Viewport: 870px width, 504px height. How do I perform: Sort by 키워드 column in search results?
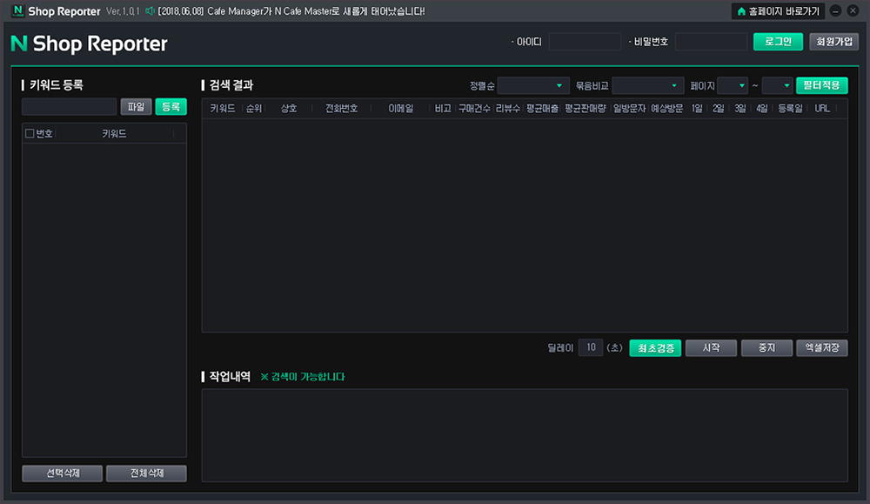coord(223,108)
